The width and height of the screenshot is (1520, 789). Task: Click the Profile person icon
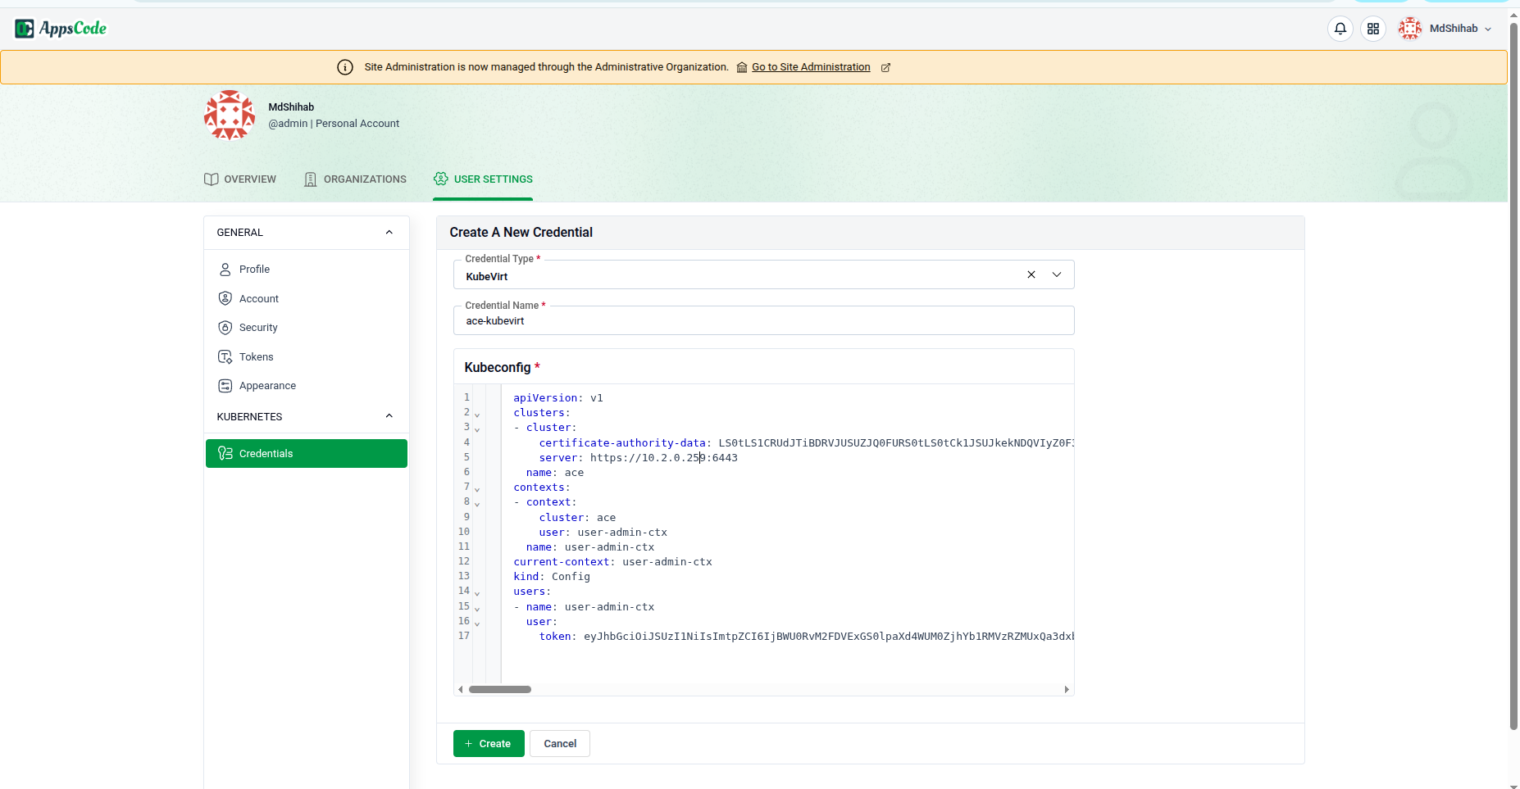click(x=225, y=270)
